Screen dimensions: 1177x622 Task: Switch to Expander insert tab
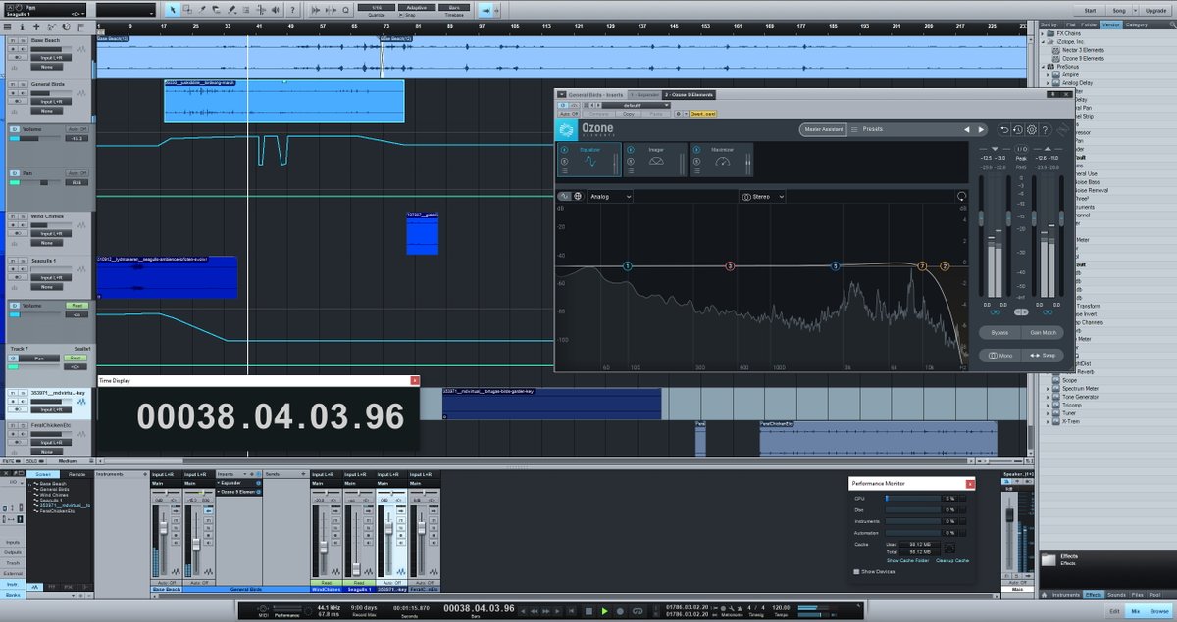point(645,95)
